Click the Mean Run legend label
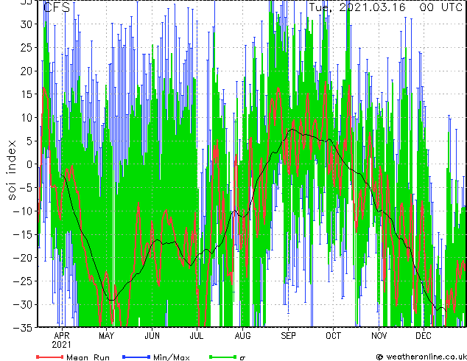 click(88, 357)
